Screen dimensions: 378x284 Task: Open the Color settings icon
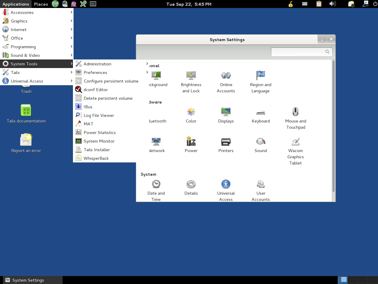tap(191, 112)
